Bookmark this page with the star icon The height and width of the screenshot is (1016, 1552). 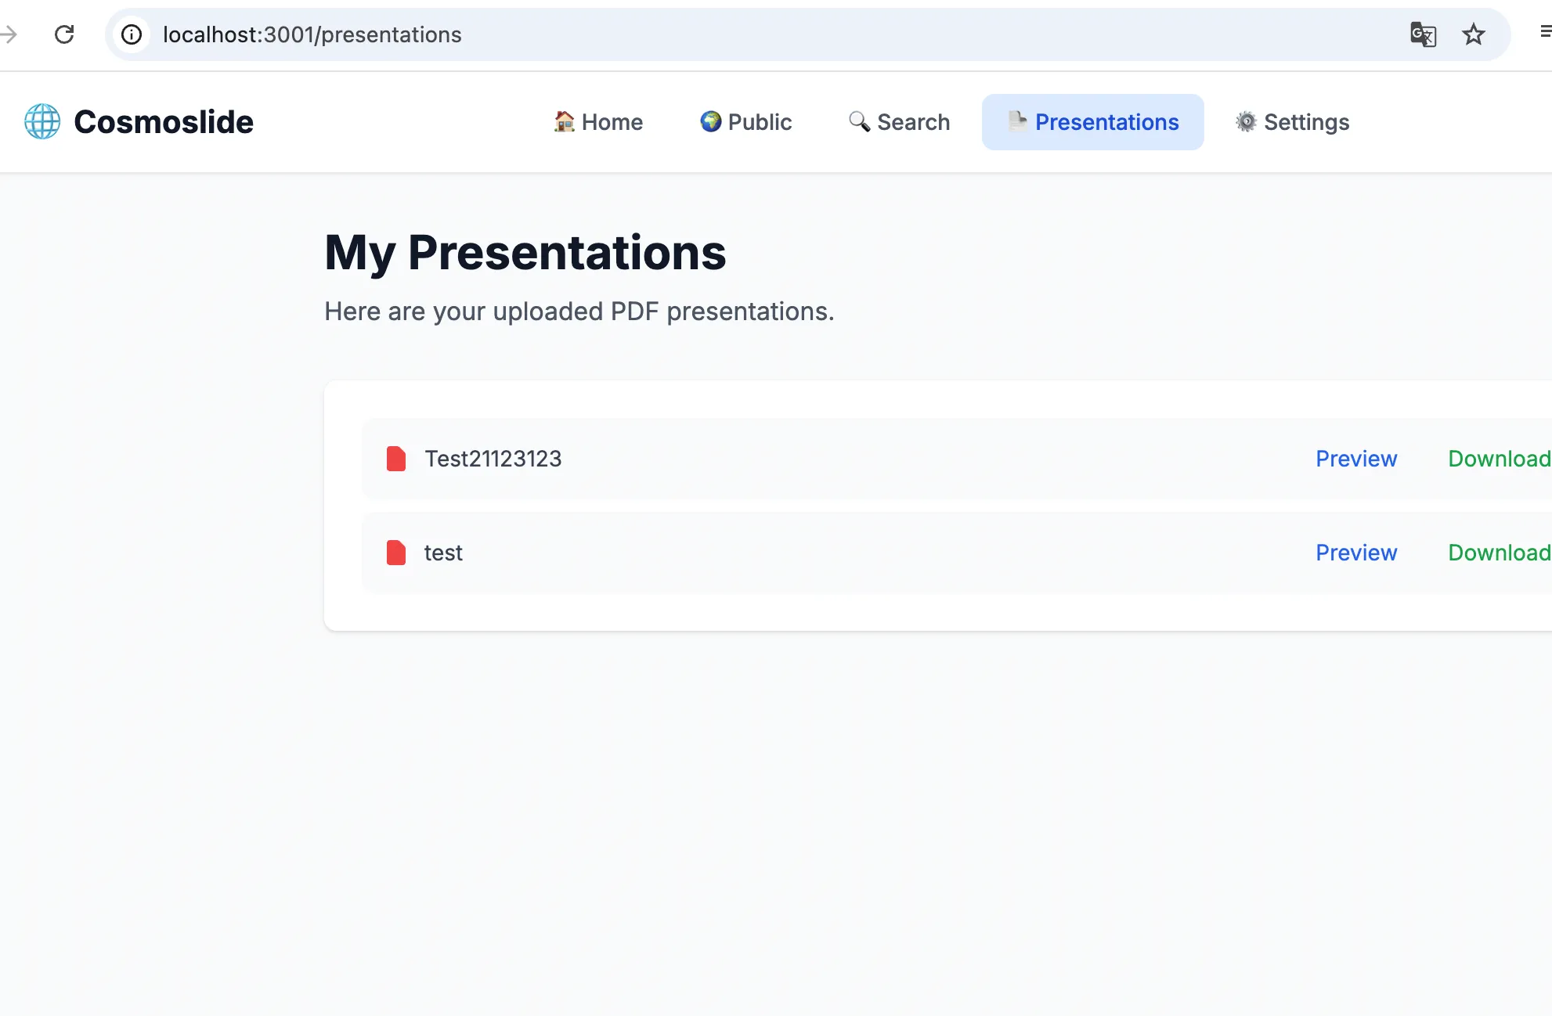[x=1473, y=34]
